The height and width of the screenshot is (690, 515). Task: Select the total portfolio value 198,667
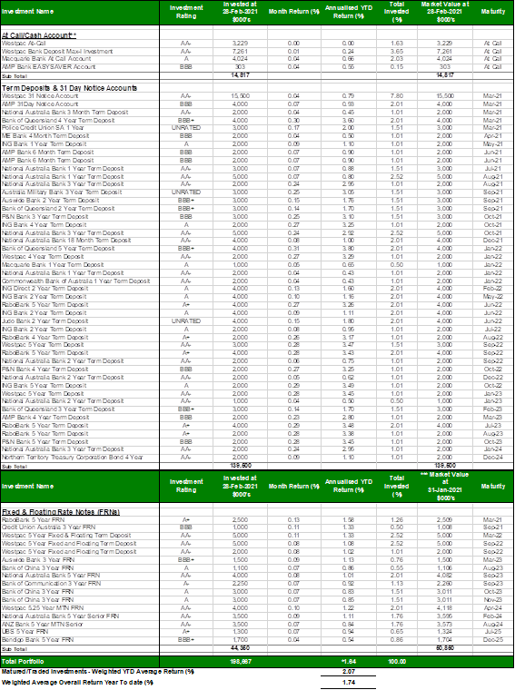pyautogui.click(x=241, y=662)
